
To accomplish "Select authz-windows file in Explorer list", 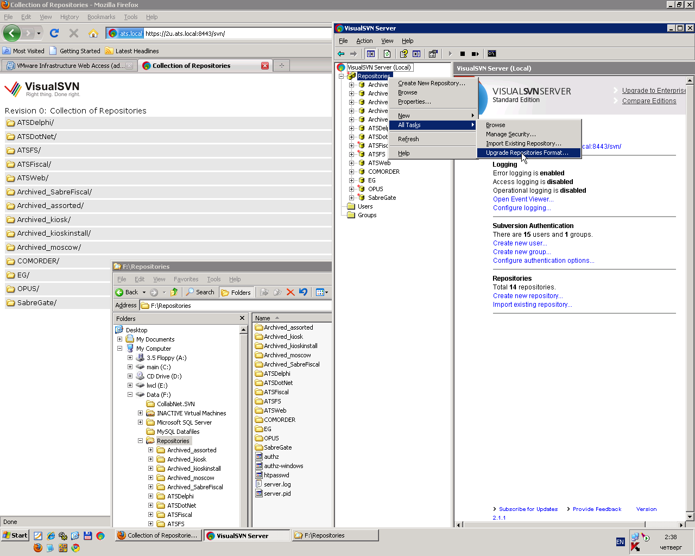I will (x=283, y=466).
